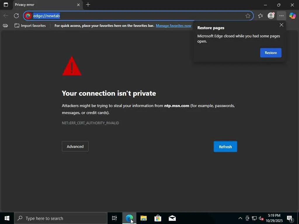Viewport: 299px width, 224px height.
Task: Restore down the Edge window
Action: coord(279,5)
